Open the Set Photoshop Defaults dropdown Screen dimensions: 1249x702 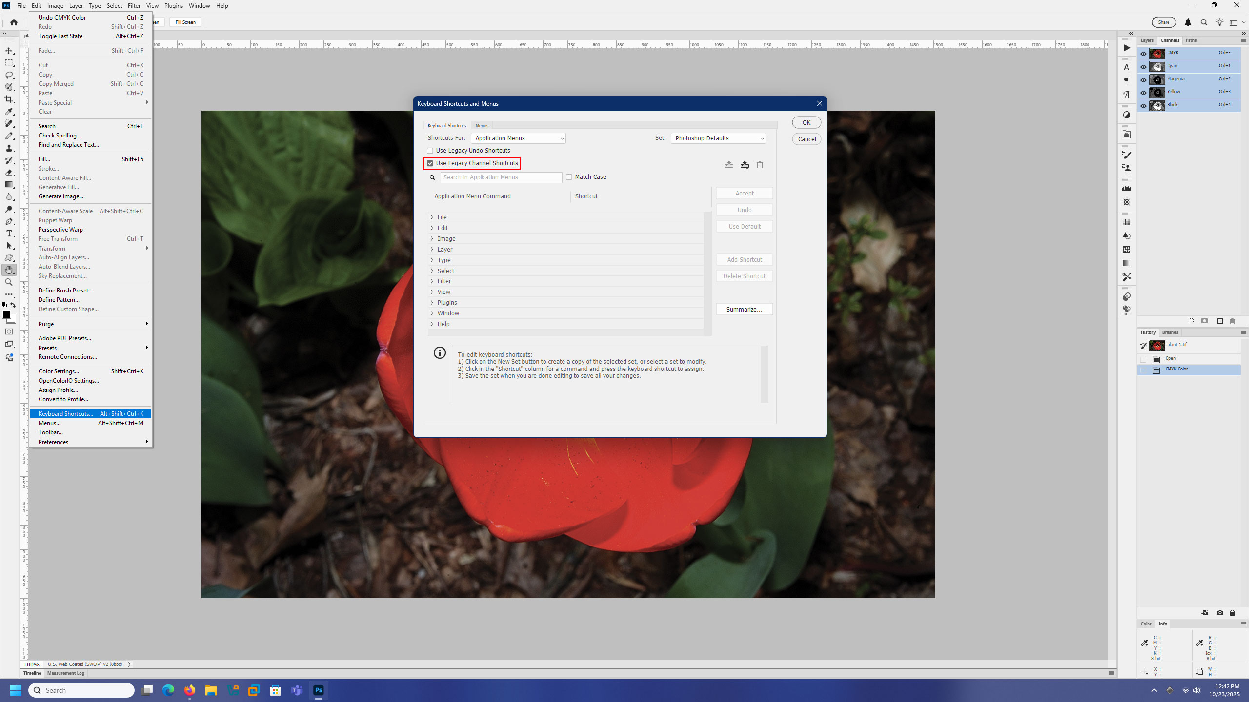718,138
